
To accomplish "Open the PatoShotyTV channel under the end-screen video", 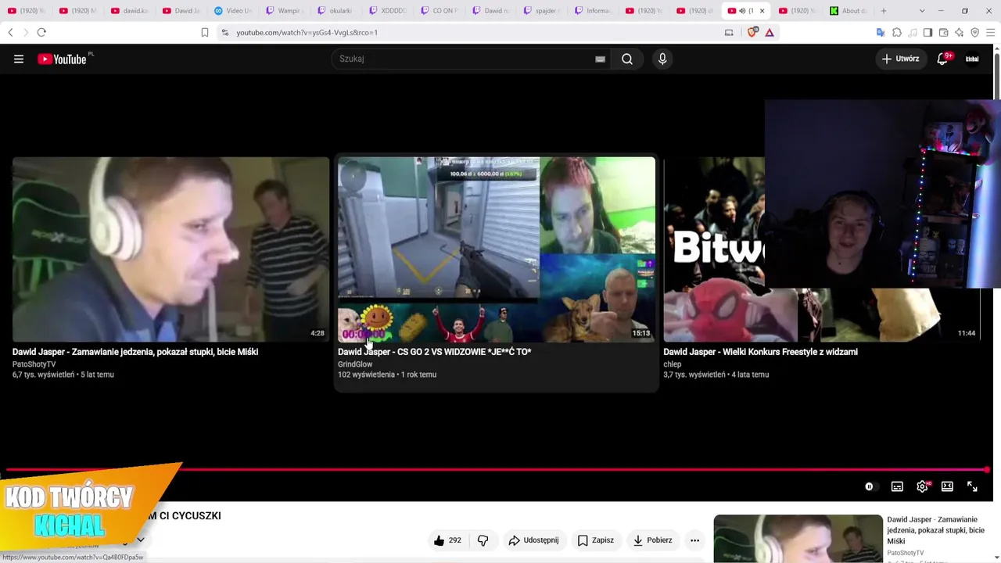I will pos(34,364).
